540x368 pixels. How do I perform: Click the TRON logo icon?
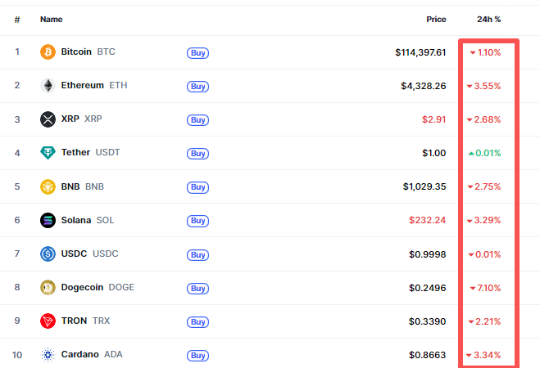[48, 321]
